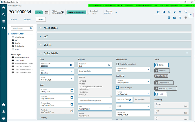Image resolution: width=195 pixels, height=122 pixels.
Task: Tick Ready for Mass Print checkbox
Action: pos(117,64)
